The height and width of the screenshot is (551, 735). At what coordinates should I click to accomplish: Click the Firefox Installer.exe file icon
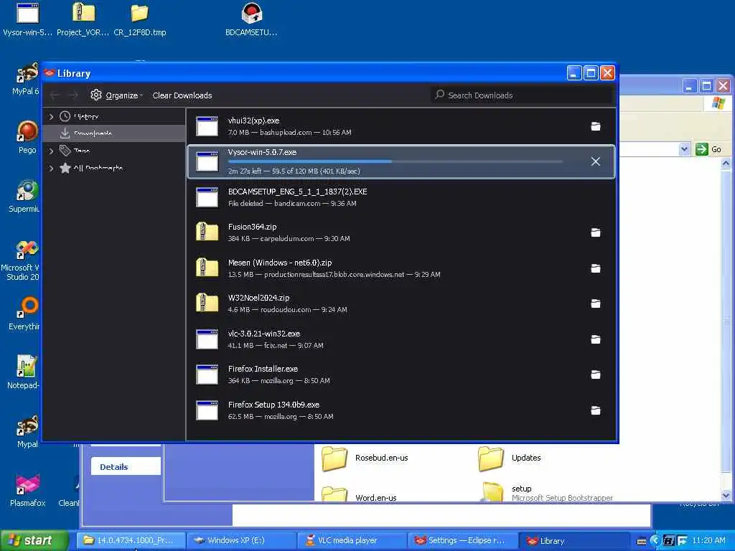(x=207, y=375)
